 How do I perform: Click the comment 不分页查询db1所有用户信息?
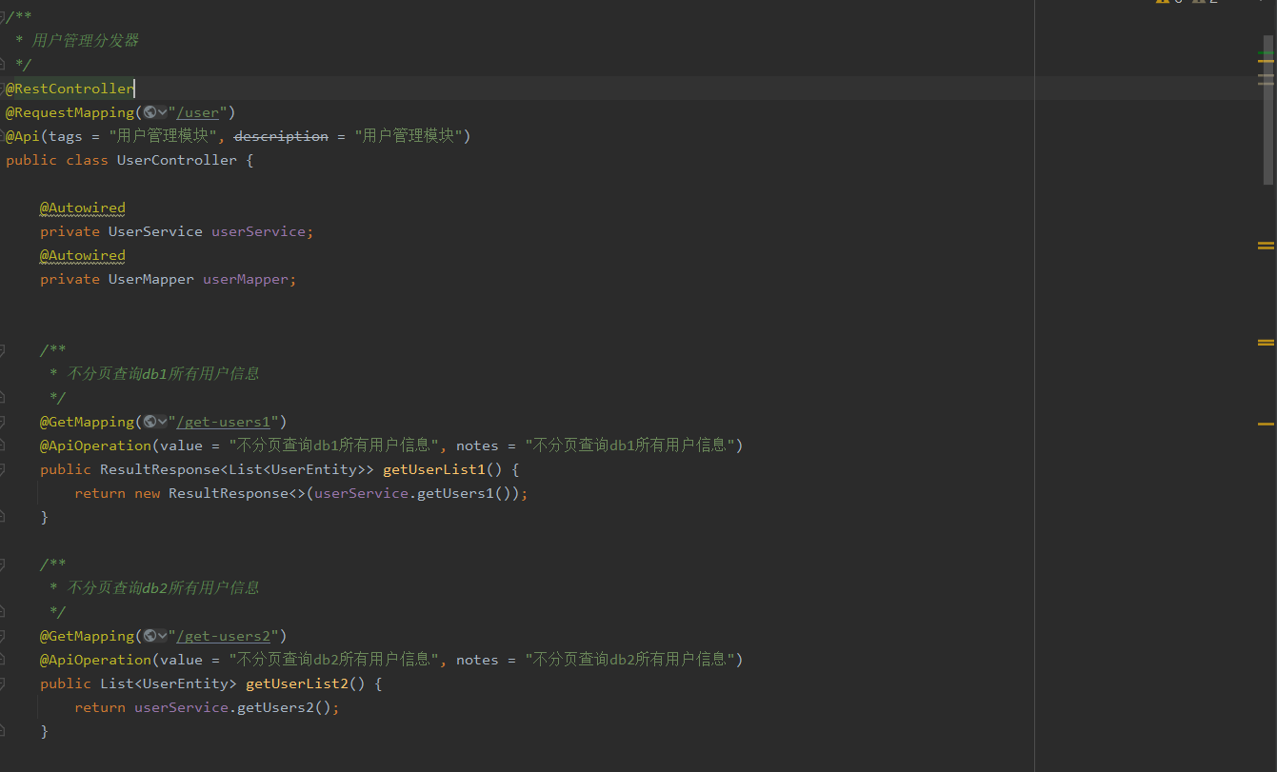click(164, 374)
